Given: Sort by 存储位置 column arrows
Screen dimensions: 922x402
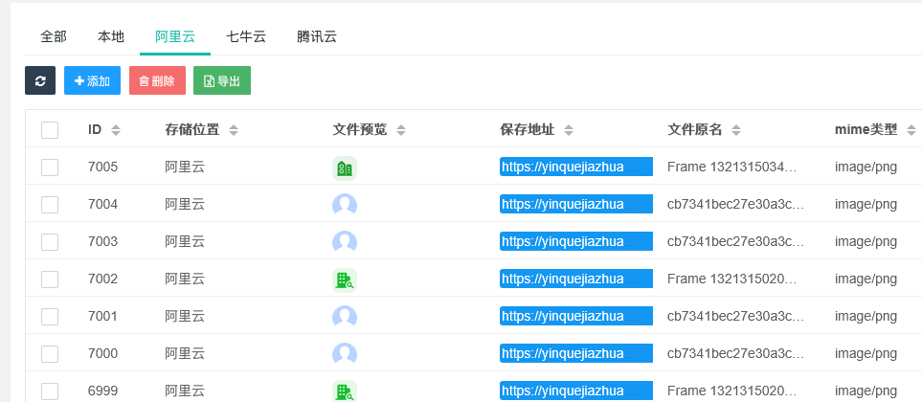Looking at the screenshot, I should (234, 130).
